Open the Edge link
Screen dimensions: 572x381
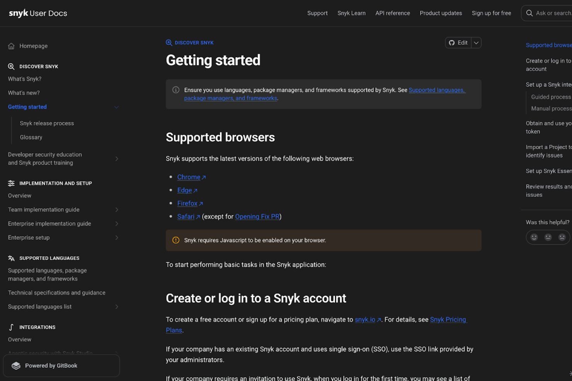click(x=187, y=190)
